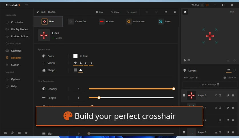239x138 pixels.
Task: Click the Length slider handle
Action: (x=99, y=98)
